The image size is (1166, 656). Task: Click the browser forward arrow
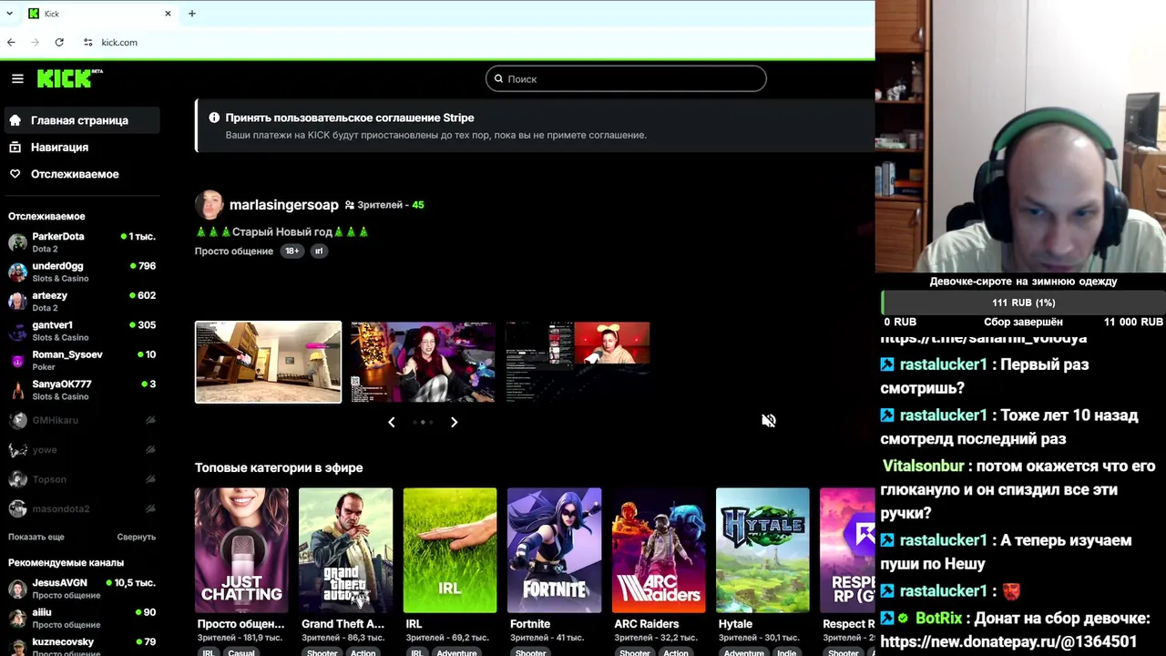[36, 42]
